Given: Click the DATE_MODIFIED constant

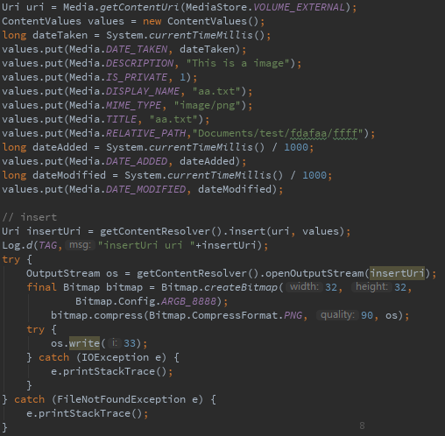Looking at the screenshot, I should [x=145, y=189].
